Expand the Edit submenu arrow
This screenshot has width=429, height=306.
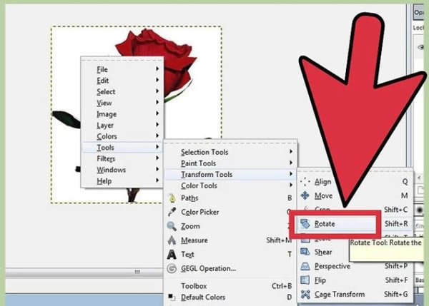tap(157, 80)
